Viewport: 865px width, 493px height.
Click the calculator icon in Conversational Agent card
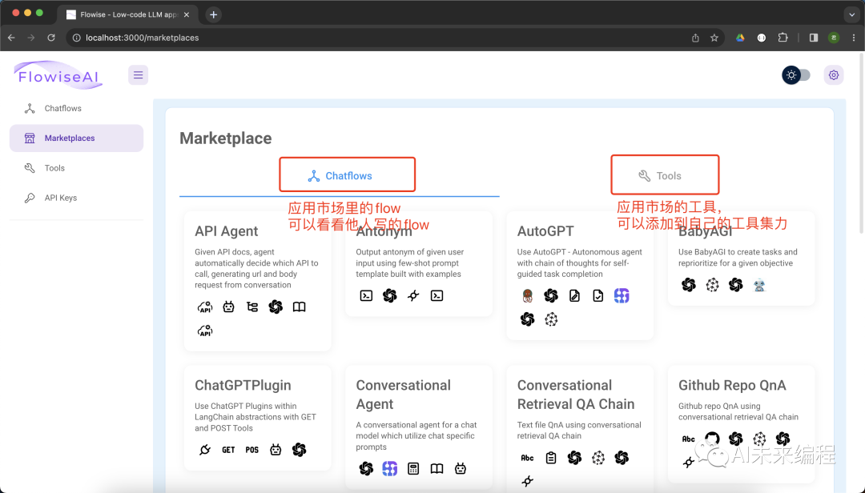tap(413, 468)
